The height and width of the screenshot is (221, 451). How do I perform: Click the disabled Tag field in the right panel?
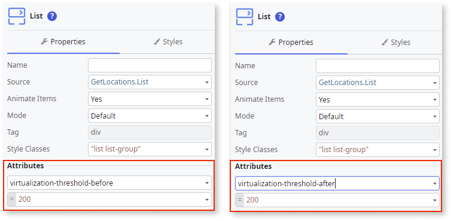pos(377,133)
